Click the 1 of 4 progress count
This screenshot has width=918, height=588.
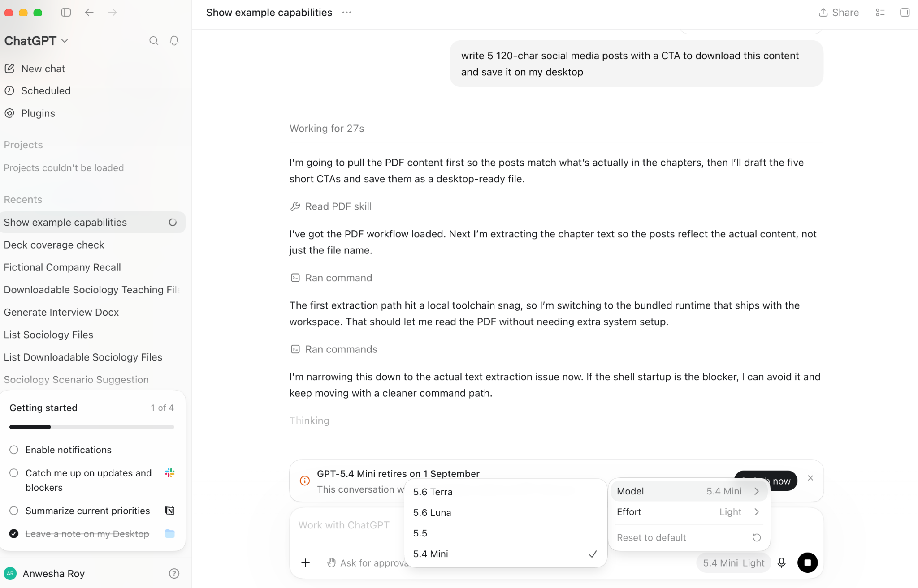(162, 408)
